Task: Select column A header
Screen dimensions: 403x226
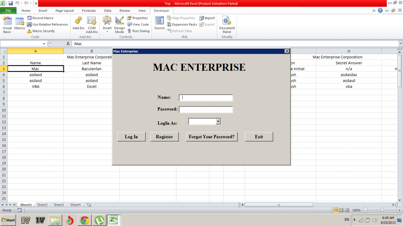Action: point(35,51)
